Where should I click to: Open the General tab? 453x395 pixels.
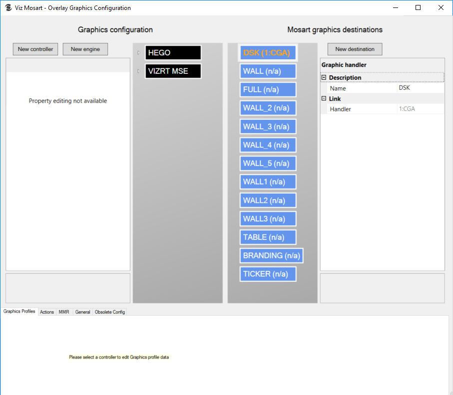[x=82, y=312]
